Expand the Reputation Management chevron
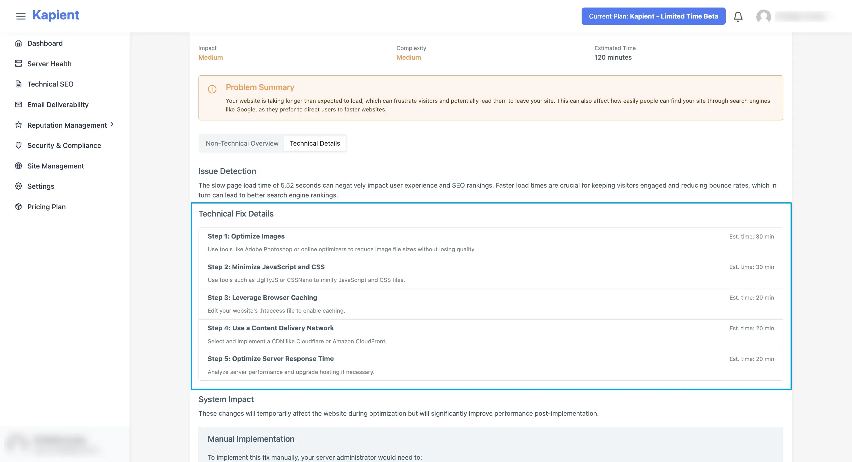The image size is (852, 462). click(112, 124)
